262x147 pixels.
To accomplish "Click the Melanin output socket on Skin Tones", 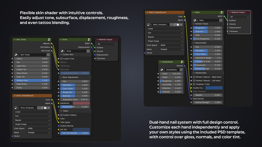I will tap(52, 43).
